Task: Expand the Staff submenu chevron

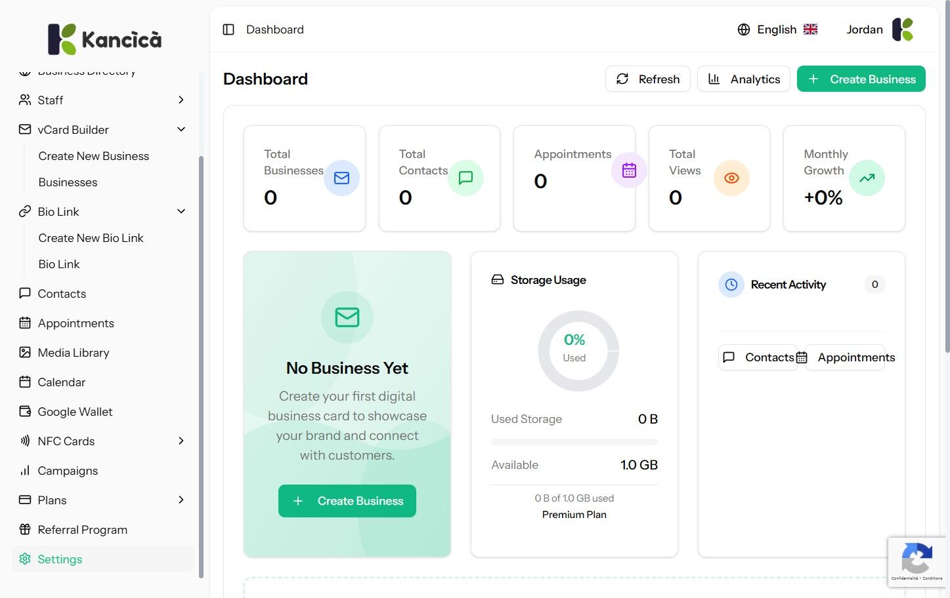Action: (x=181, y=100)
